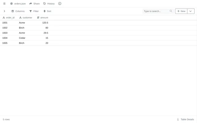Click the Share button
Image resolution: width=197 pixels, height=123 pixels.
coord(34,4)
